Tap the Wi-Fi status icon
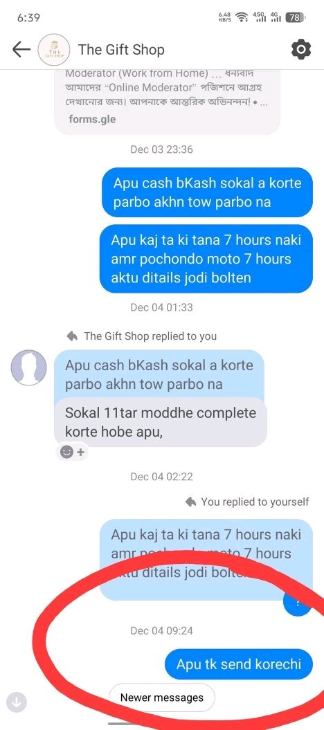 coord(241,18)
